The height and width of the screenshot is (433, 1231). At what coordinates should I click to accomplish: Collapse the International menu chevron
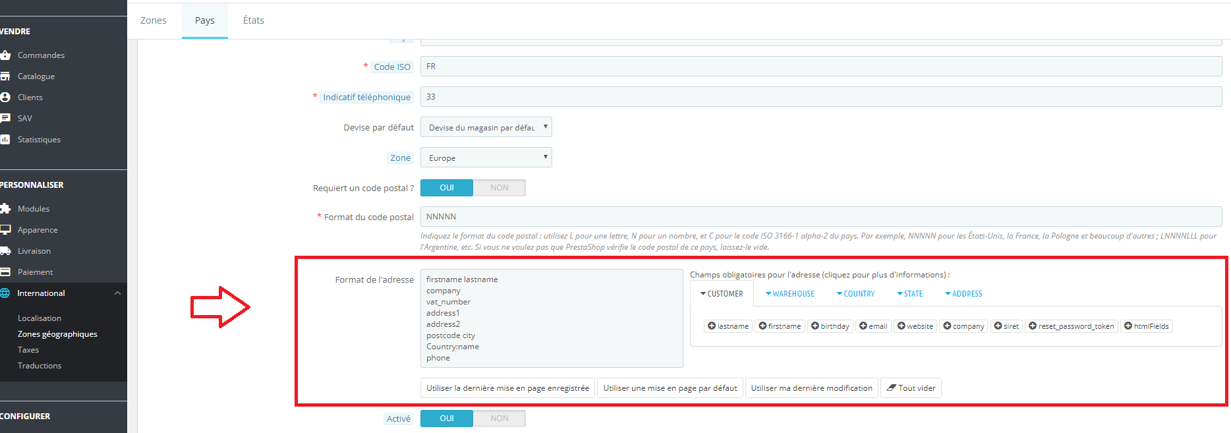(x=117, y=293)
